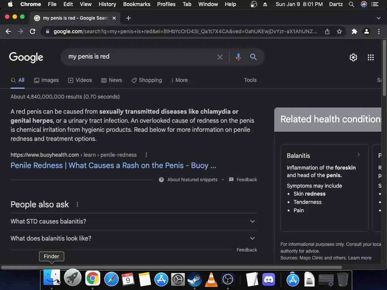Open Steam from the Dock
387x290 pixels.
point(195,279)
